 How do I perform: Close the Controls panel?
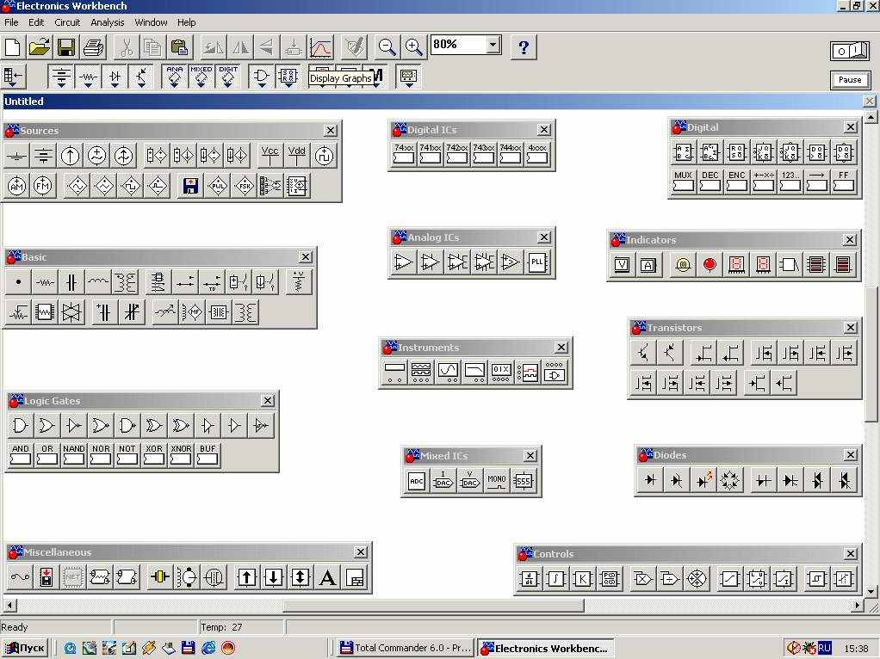851,553
